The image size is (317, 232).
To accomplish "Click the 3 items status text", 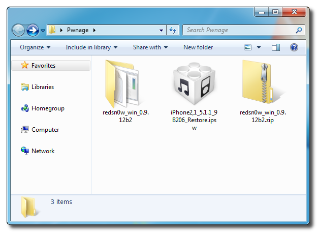I will 61,201.
